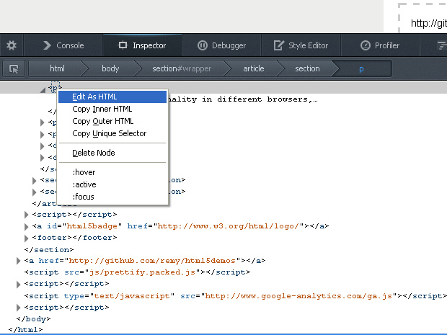Expand the empty script node below the article closing tag
Screen dimensions: 447x335
(x=26, y=215)
